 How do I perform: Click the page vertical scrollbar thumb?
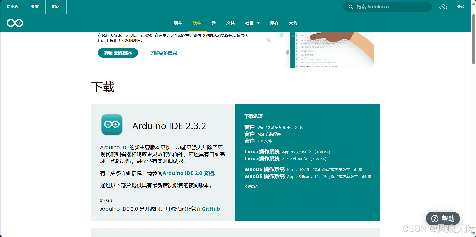coord(474,39)
